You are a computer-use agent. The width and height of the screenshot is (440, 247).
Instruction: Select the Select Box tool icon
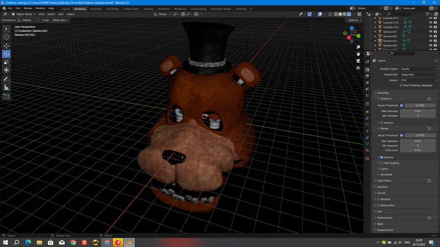tap(6, 29)
